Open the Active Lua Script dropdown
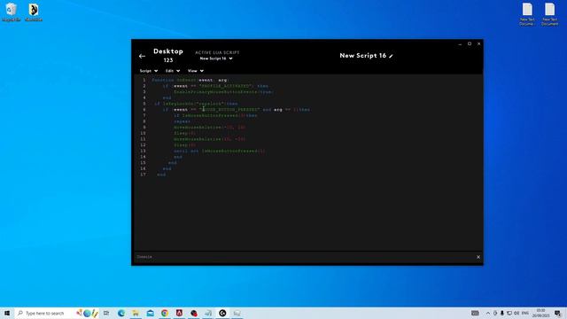 tap(216, 58)
